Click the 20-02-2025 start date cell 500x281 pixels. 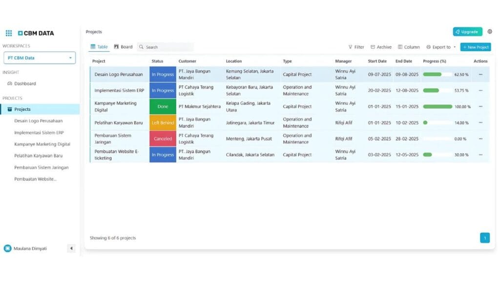click(379, 90)
